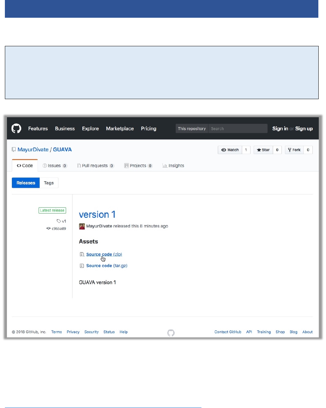Watch the GUAVA repository
This screenshot has width=326, height=408.
pos(230,150)
